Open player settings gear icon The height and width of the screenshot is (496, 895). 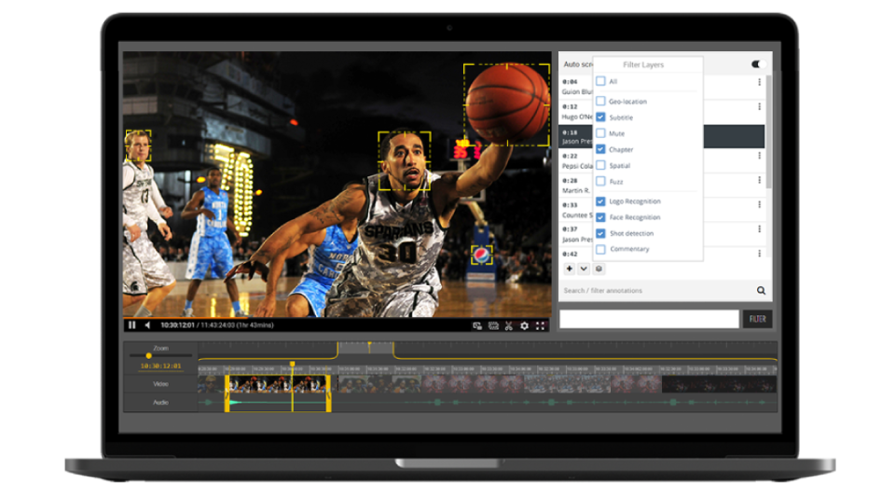point(524,325)
